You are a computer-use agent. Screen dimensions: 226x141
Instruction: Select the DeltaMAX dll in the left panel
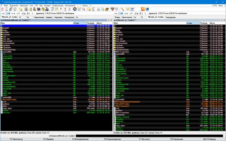coord(56,58)
